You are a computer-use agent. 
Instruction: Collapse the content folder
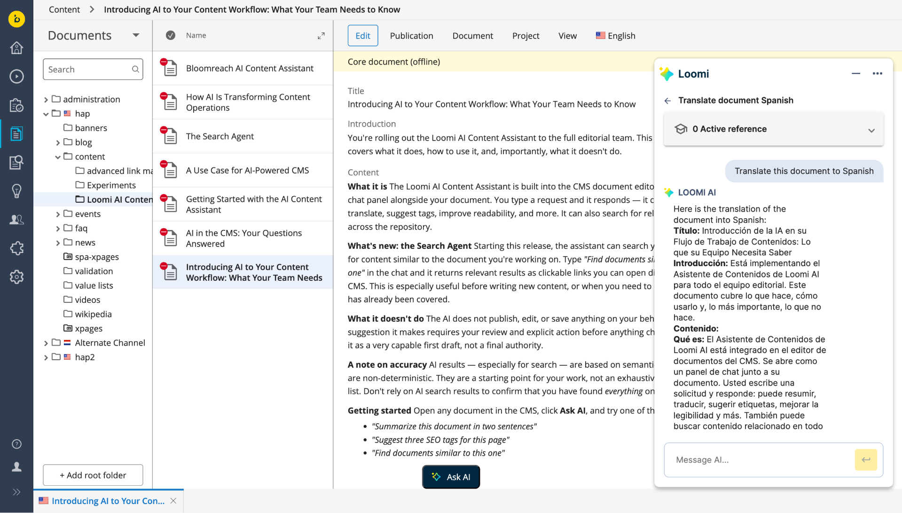click(x=58, y=157)
